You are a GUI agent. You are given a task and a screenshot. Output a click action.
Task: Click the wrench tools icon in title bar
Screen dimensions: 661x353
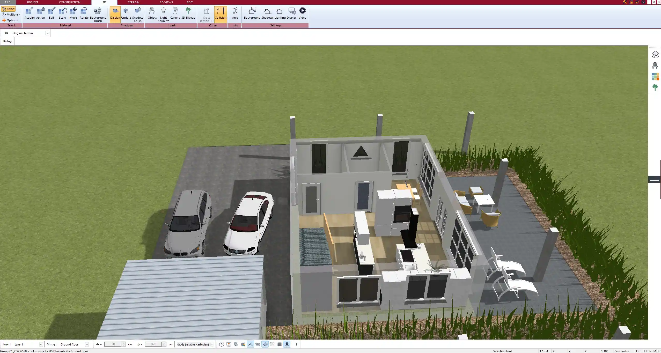pyautogui.click(x=625, y=2)
